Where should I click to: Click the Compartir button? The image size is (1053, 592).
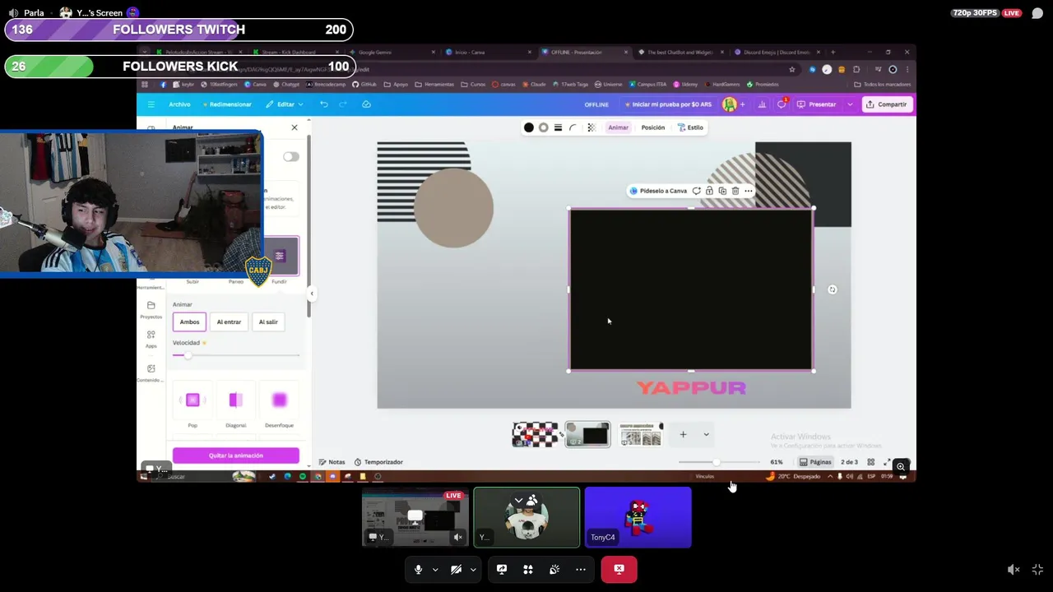coord(886,104)
